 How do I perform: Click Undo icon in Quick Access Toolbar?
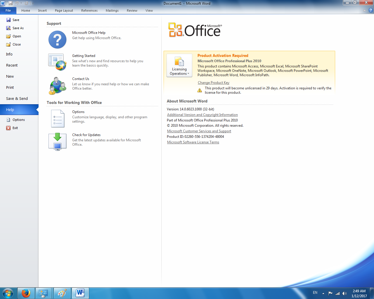17,3
